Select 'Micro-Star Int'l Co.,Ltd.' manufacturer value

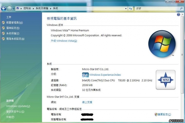point(95,69)
